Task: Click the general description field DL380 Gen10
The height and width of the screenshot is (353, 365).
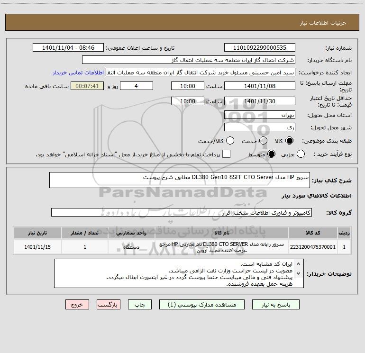Action: 180,180
